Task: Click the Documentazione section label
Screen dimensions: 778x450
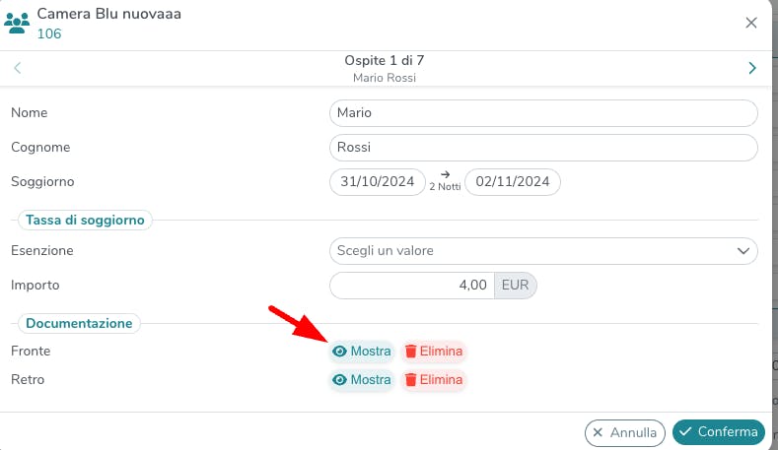Action: (79, 323)
